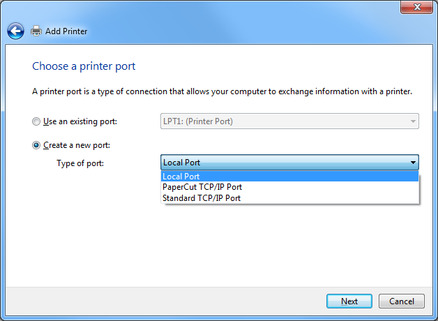Click the 'Use an existing port:' label text

click(x=80, y=121)
